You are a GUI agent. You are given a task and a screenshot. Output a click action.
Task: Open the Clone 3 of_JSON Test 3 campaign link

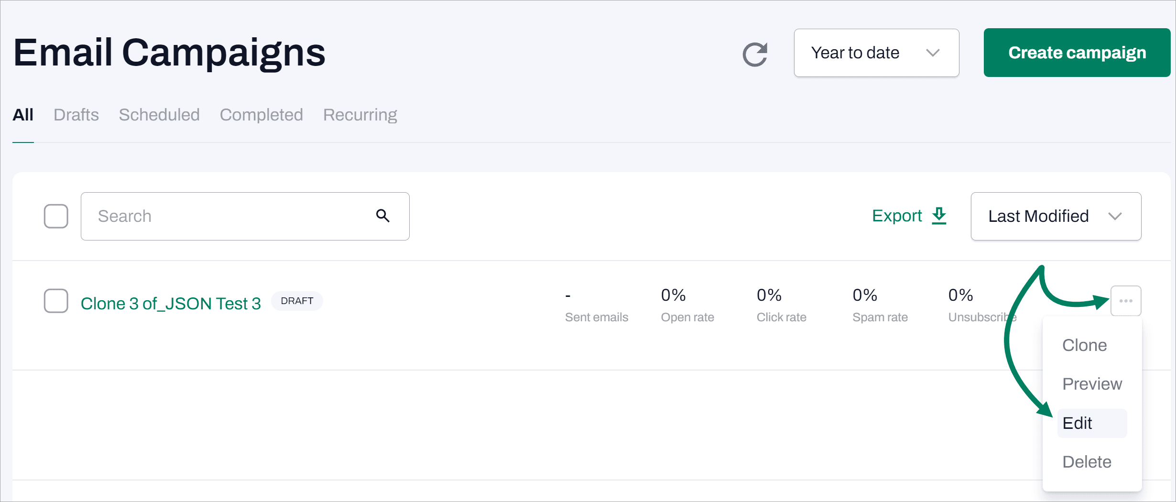pyautogui.click(x=171, y=304)
